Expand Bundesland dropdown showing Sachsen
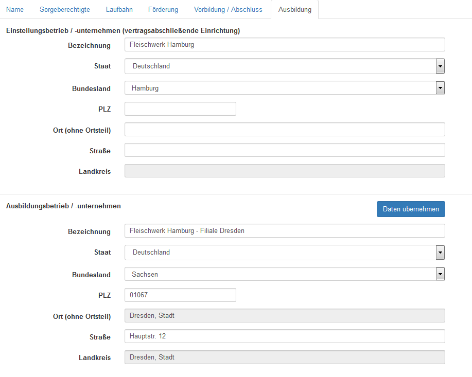 click(285, 275)
